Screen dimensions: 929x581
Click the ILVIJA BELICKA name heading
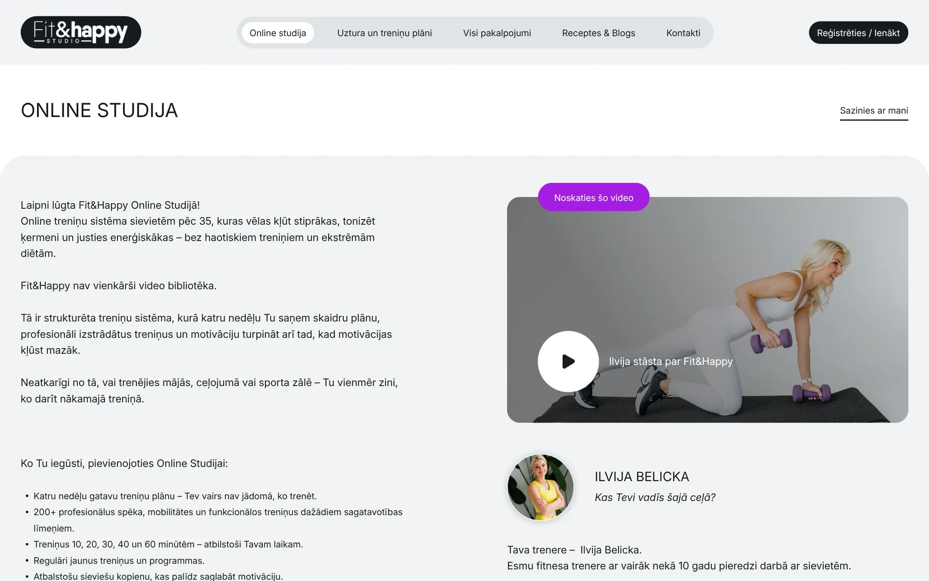(642, 476)
